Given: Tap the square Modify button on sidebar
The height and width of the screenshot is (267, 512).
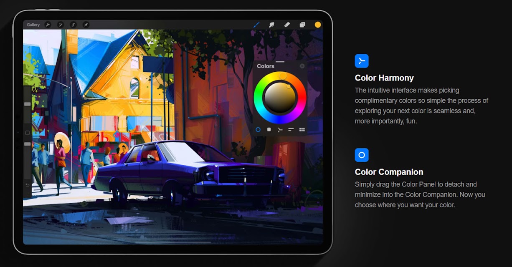Looking at the screenshot, I should point(28,133).
